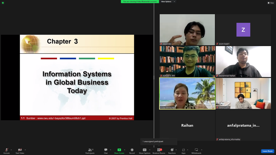The height and width of the screenshot is (155, 276).
Task: Expand video options arrow beside Start Video
Action: point(25,150)
